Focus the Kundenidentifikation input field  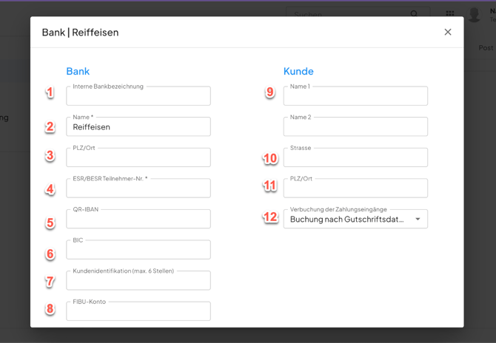(x=138, y=281)
